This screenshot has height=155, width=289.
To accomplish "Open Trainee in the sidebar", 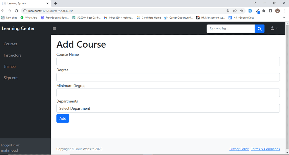I will tap(10, 67).
